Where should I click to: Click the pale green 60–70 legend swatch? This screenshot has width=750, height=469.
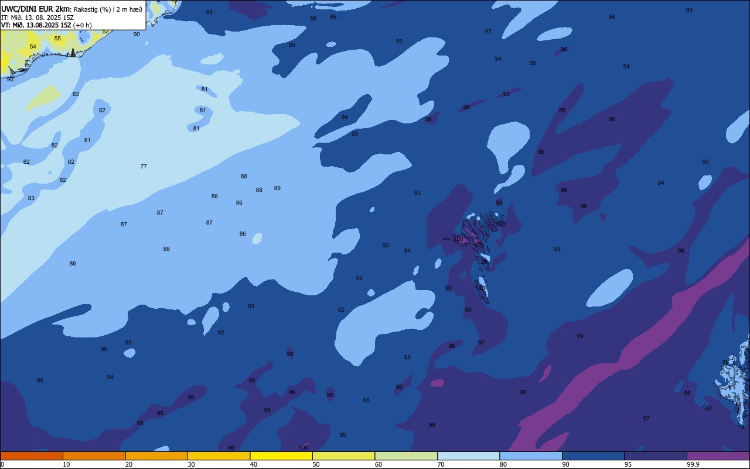pyautogui.click(x=406, y=456)
